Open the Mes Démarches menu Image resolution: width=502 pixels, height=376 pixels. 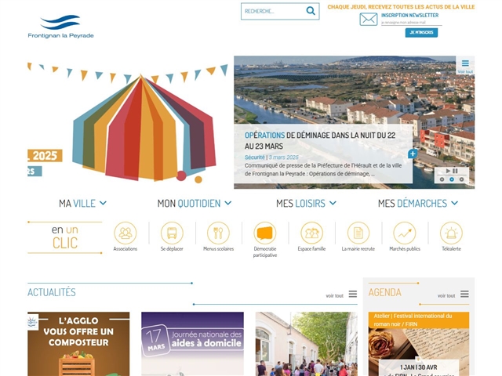tap(418, 204)
